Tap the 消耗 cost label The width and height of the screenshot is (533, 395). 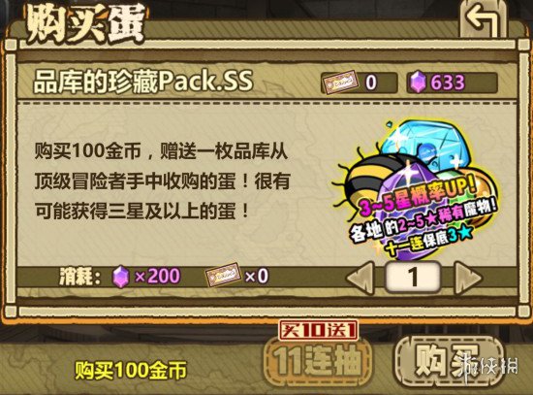[x=79, y=277]
